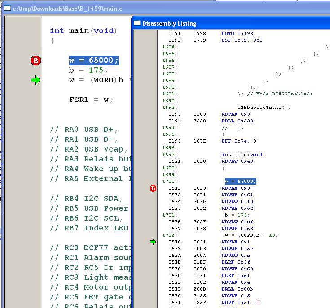
Task: Click the comment '// RB4 I2C SDA,'
Action: [86, 199]
